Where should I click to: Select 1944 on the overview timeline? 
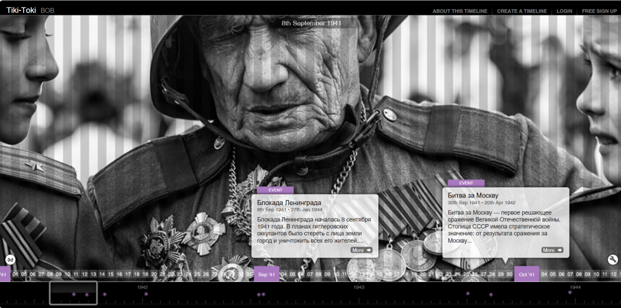(x=575, y=288)
